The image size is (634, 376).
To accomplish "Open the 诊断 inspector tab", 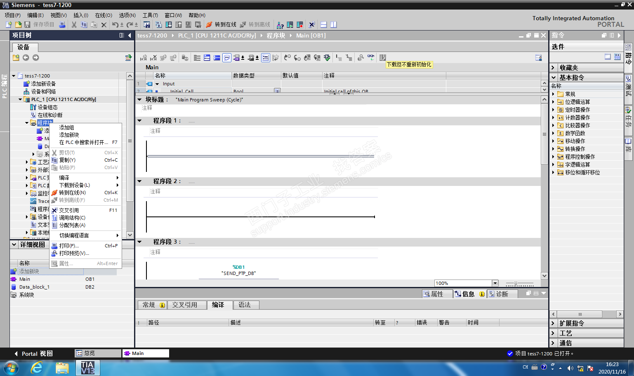I will pos(502,294).
